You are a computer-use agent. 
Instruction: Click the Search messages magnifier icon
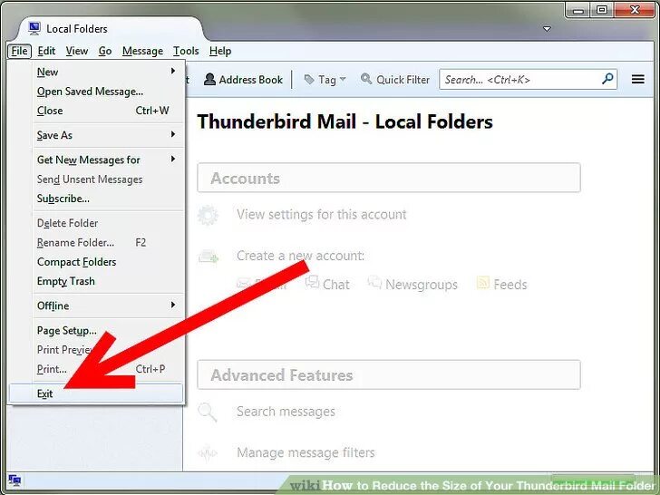coord(208,412)
